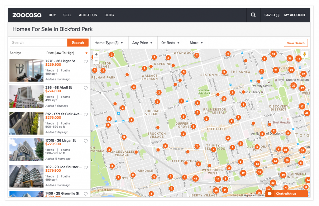Click the Zoocasa logo
The width and height of the screenshot is (319, 206).
pos(27,15)
